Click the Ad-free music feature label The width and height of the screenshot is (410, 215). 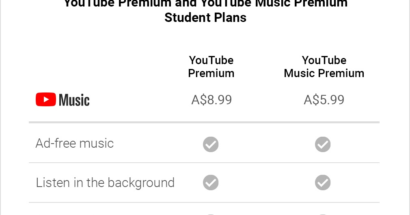(x=75, y=143)
